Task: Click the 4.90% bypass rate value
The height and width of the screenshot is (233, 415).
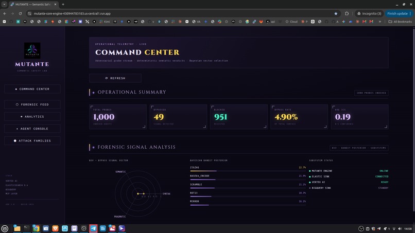Action: pyautogui.click(x=286, y=117)
